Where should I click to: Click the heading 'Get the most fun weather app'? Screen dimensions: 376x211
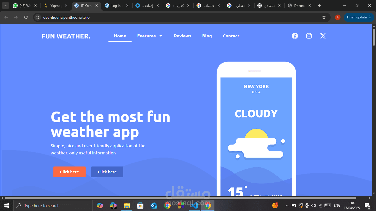(x=110, y=124)
